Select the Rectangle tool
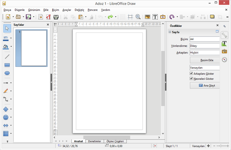 coord(7,65)
